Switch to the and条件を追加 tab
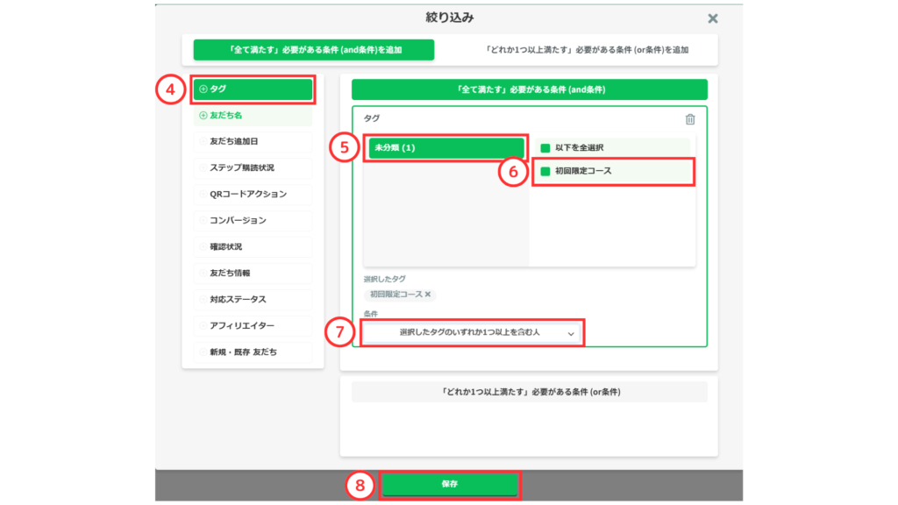Screen dimensions: 898x505 tap(314, 50)
